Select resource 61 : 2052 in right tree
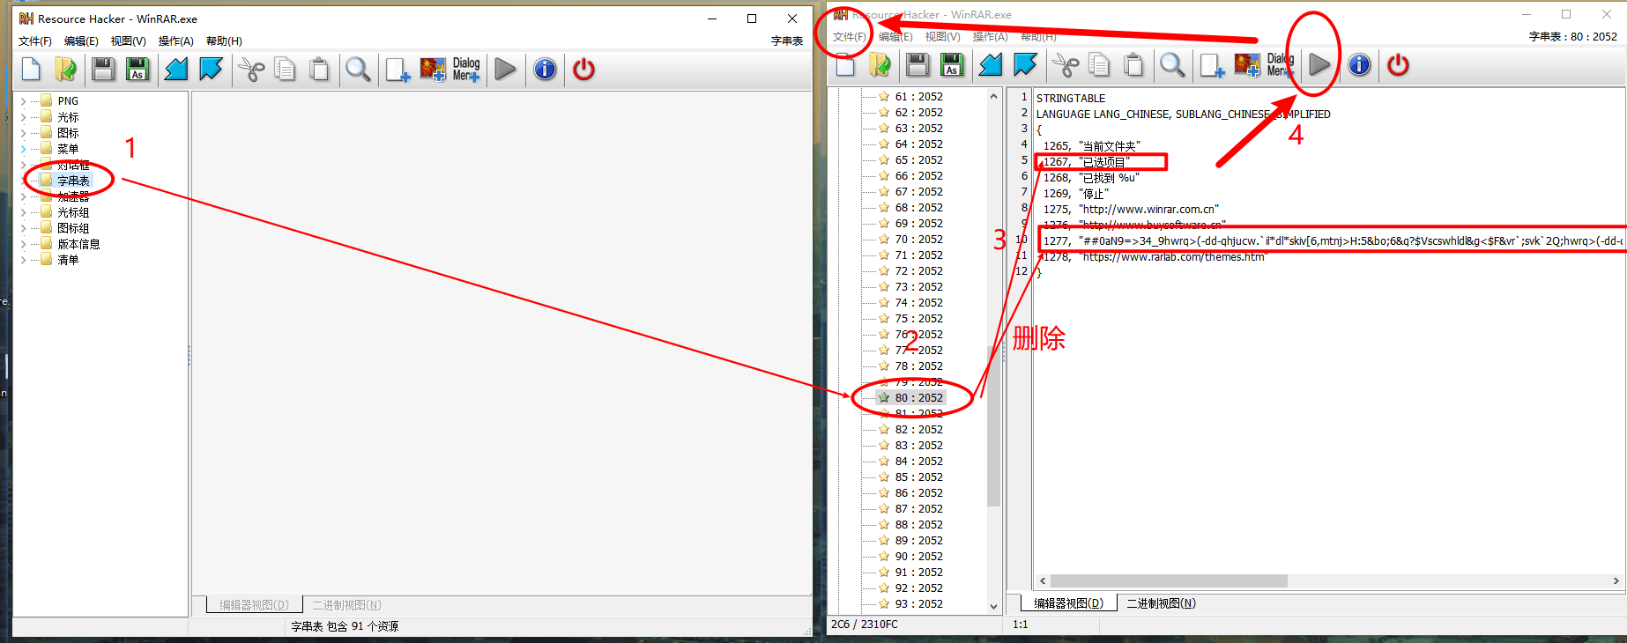This screenshot has height=643, width=1627. click(x=918, y=97)
